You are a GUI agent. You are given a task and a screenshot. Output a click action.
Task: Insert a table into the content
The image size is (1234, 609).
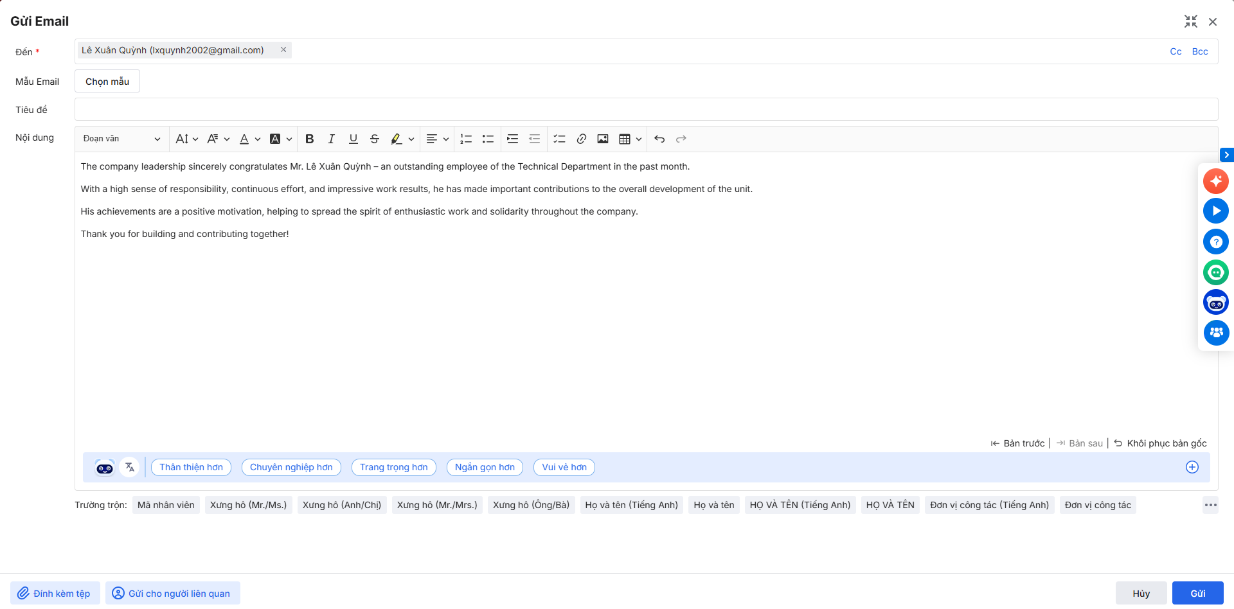(625, 139)
